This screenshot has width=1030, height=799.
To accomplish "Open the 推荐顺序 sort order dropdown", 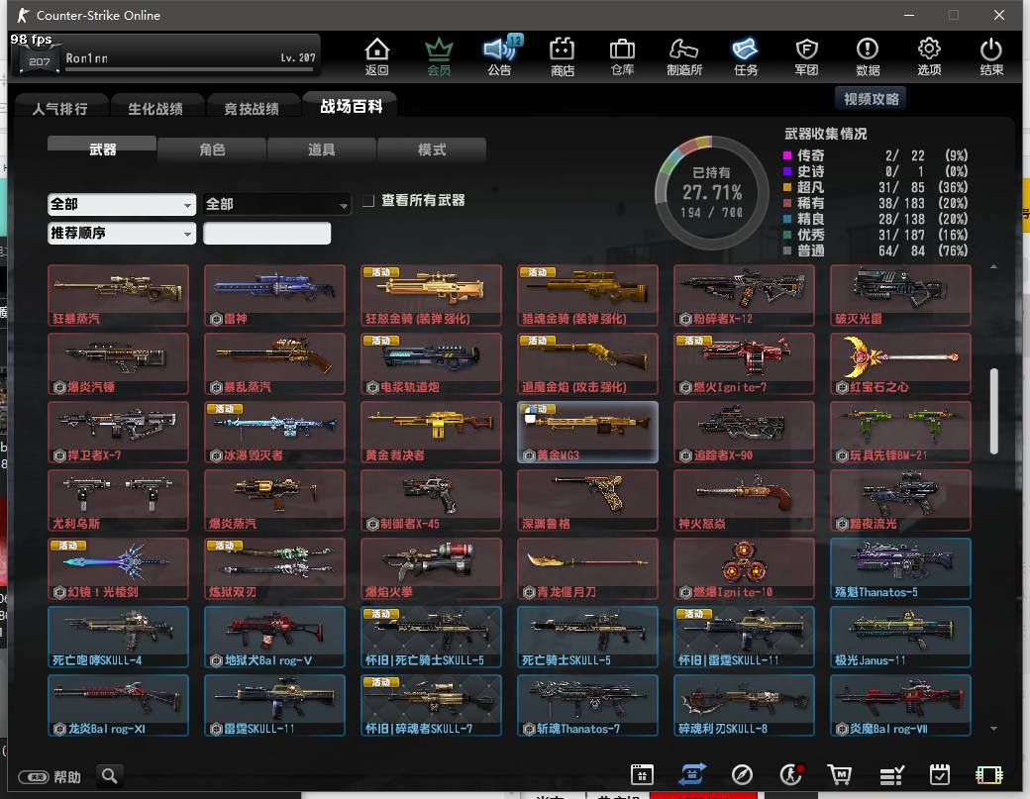I will [122, 234].
